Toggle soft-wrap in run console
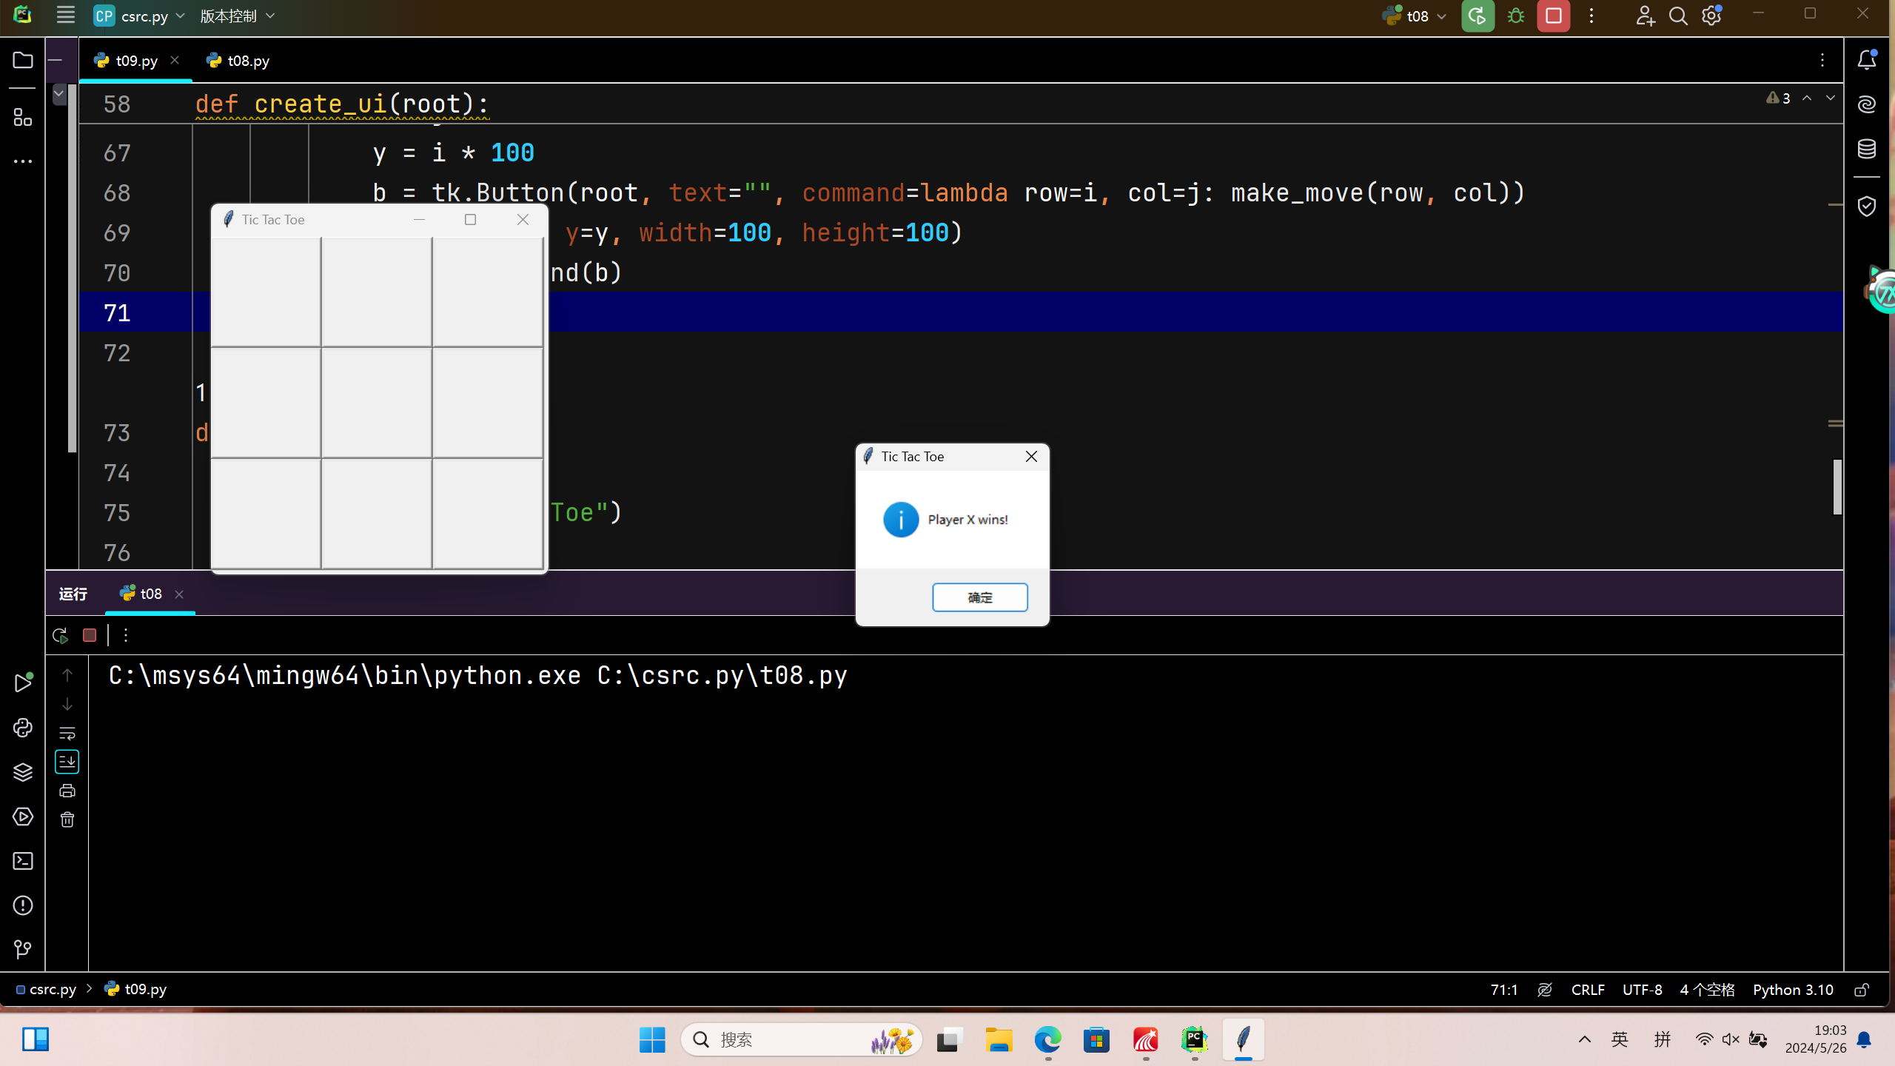 [67, 733]
